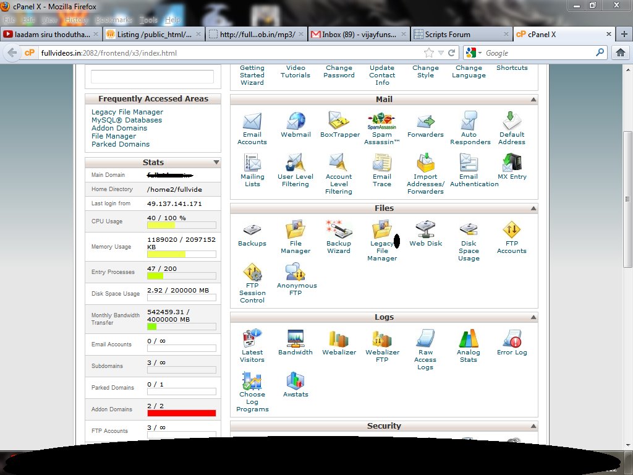Click the Google search box
Screen dimensions: 633x475
point(538,53)
